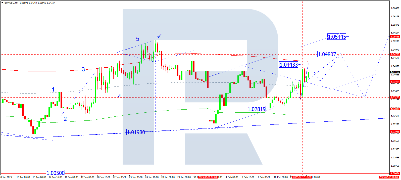Click the 1.02260 price scale value
Screen dimensions: 401x180
(x=395, y=124)
